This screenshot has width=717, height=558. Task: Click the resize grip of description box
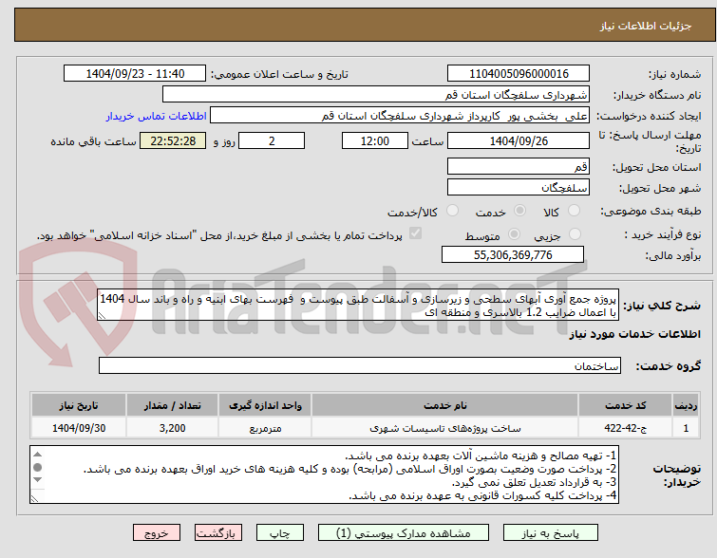[x=102, y=316]
